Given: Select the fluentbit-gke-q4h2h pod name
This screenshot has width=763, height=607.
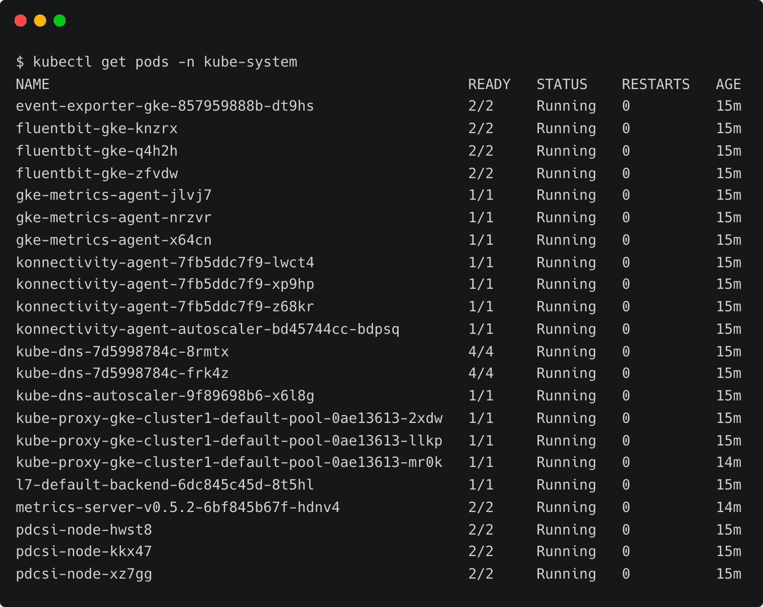Looking at the screenshot, I should click(x=97, y=151).
